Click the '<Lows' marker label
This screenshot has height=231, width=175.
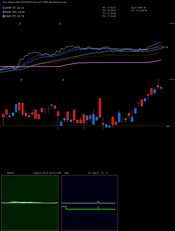click(172, 79)
